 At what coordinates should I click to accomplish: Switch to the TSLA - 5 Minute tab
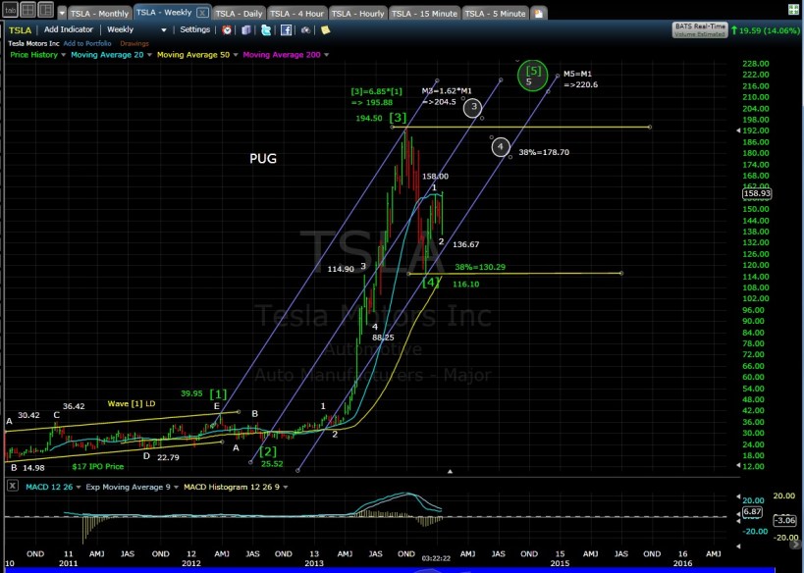coord(496,14)
